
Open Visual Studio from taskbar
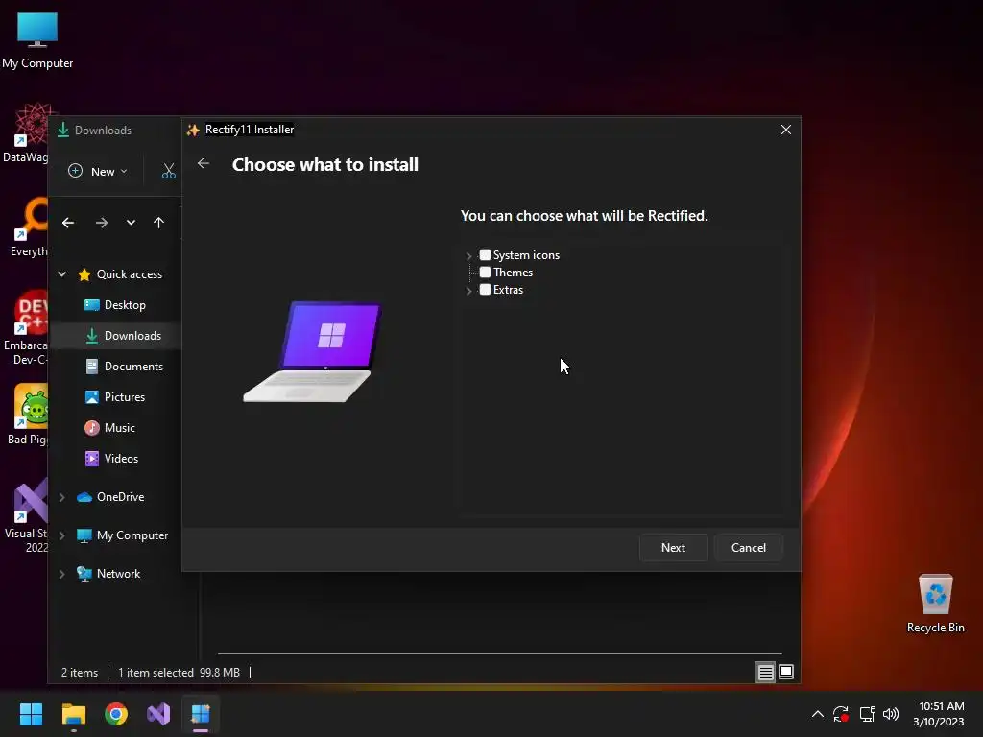tap(158, 714)
